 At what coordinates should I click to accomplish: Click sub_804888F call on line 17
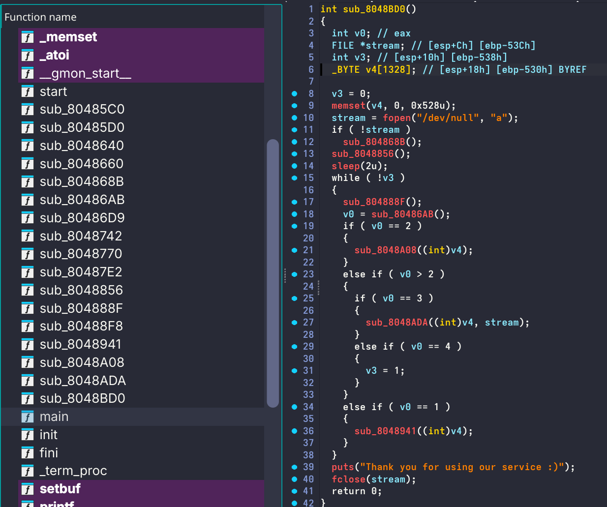click(x=374, y=202)
